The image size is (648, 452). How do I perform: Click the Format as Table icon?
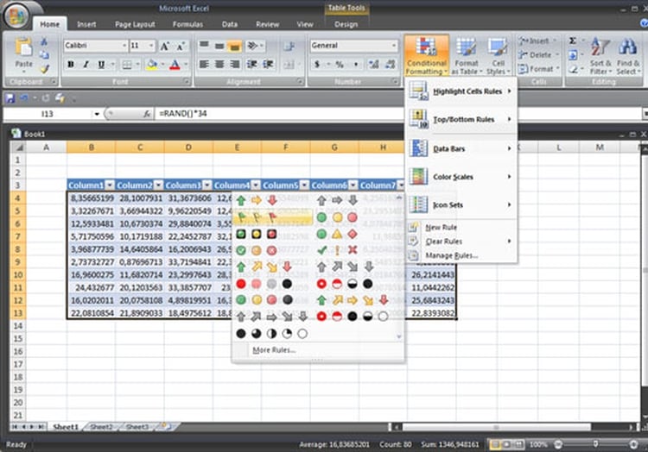point(467,55)
